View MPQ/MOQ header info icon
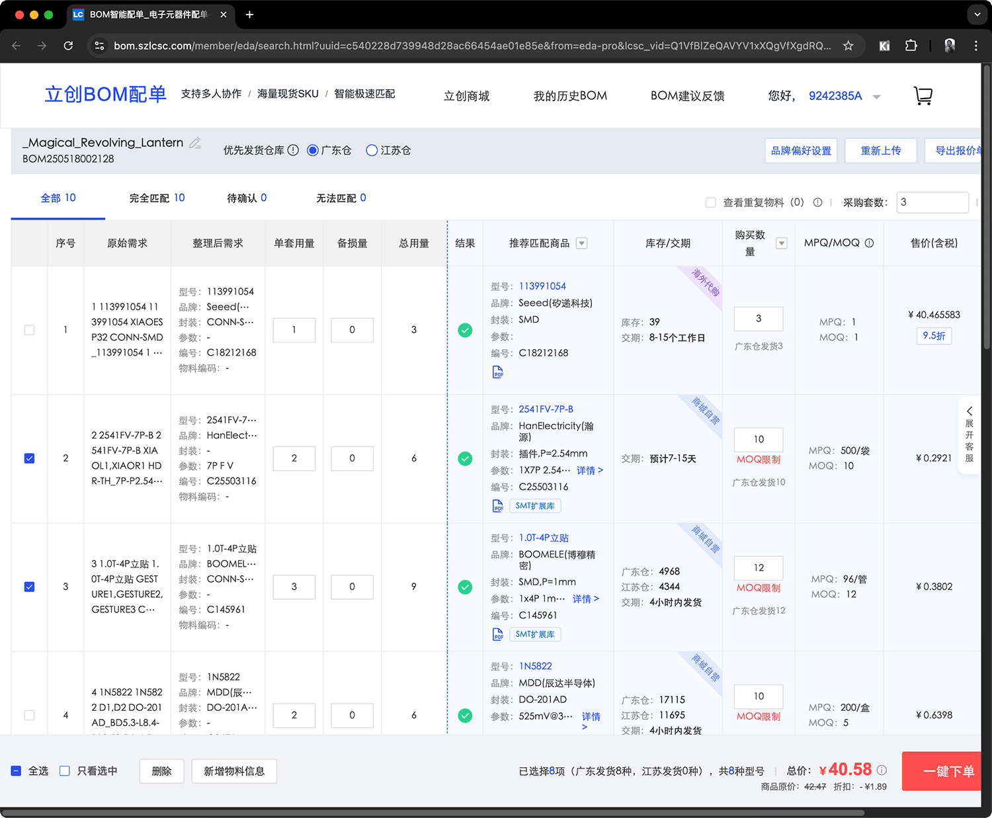This screenshot has height=818, width=992. click(869, 243)
